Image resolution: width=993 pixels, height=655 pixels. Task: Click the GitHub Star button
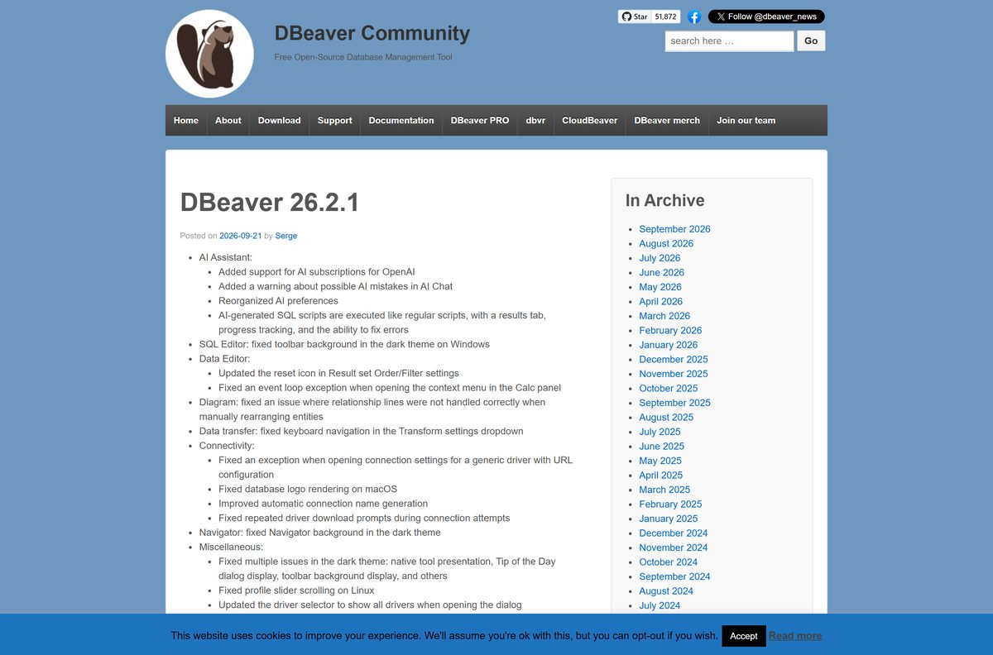(635, 17)
